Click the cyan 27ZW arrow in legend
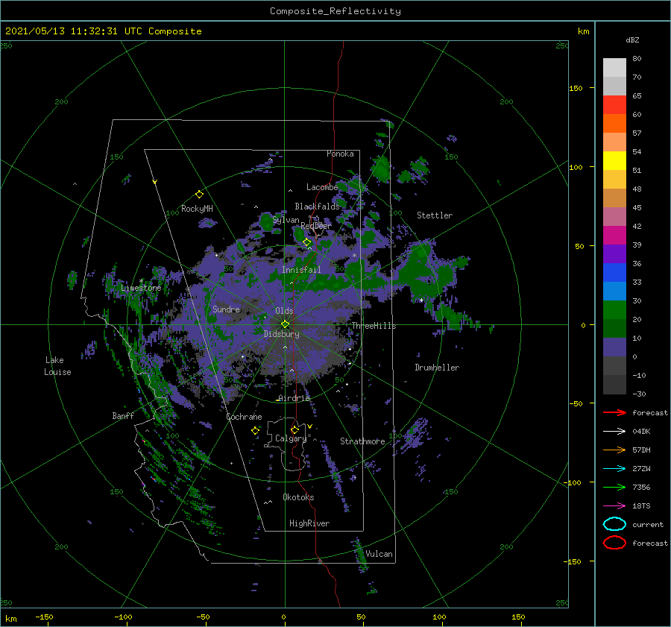The height and width of the screenshot is (627, 671). click(614, 469)
